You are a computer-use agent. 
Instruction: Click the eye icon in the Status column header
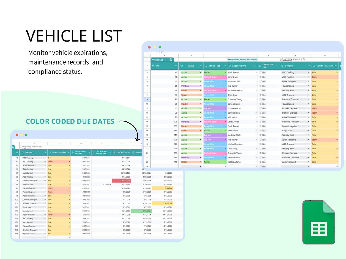[181, 66]
